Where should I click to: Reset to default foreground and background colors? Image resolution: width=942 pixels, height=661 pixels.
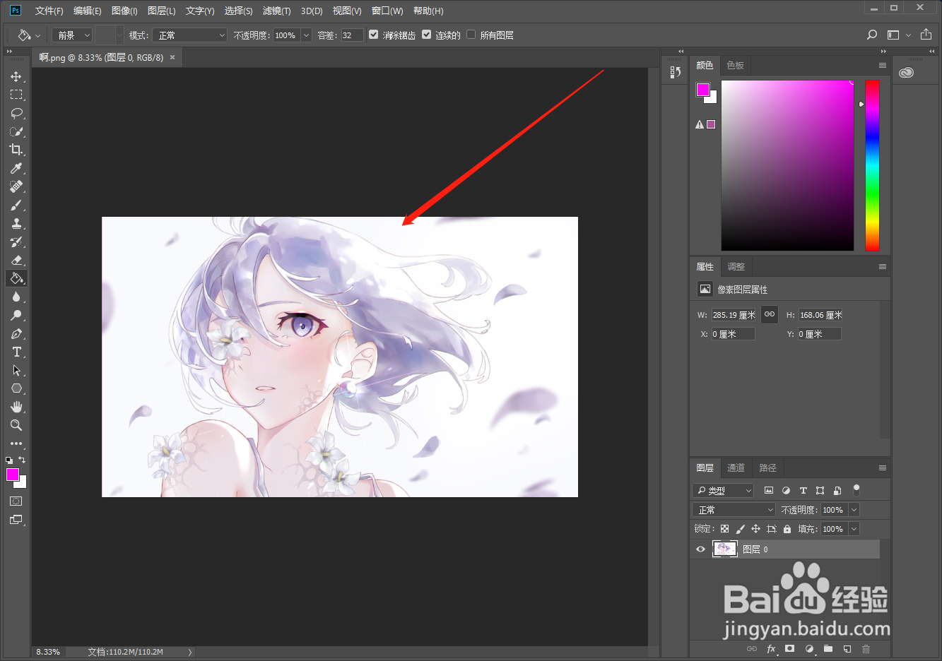click(9, 460)
